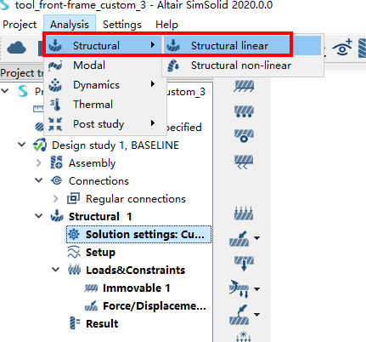Click the force load icon
Image resolution: width=366 pixels, height=342 pixels.
[x=239, y=238]
